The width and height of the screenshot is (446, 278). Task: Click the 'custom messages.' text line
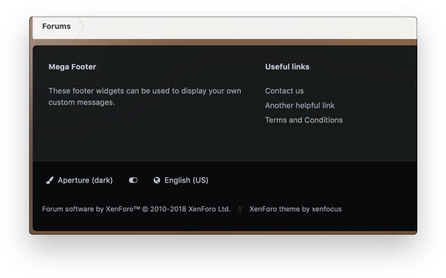[81, 103]
